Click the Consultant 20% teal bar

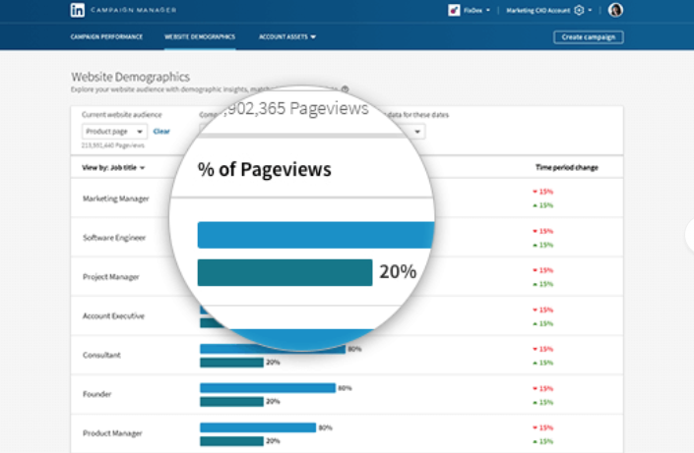click(x=231, y=362)
